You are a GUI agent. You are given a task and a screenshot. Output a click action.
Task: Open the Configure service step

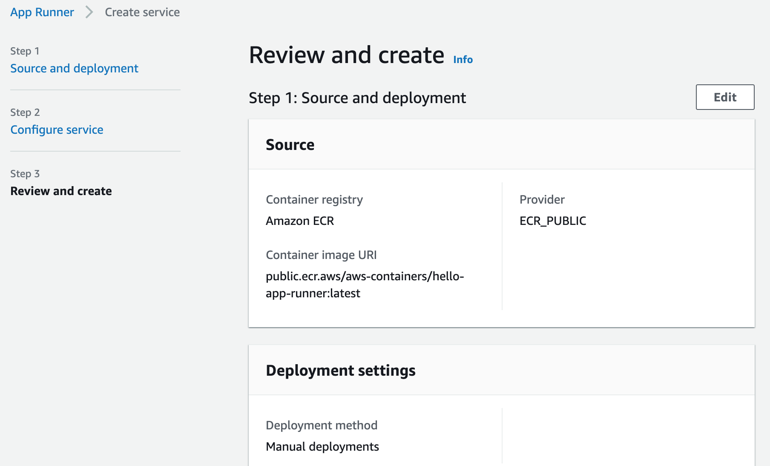pyautogui.click(x=57, y=130)
